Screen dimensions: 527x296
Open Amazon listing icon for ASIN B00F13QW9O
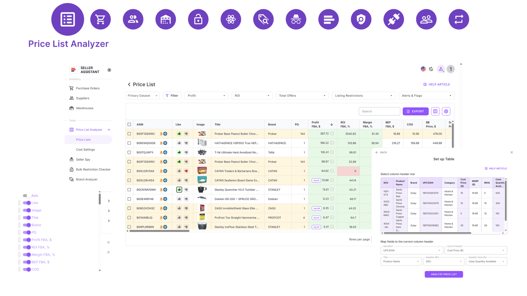[161, 134]
